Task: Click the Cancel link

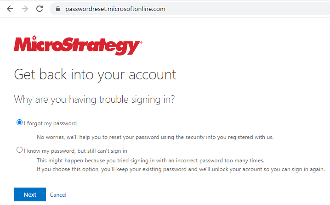Action: [x=58, y=195]
